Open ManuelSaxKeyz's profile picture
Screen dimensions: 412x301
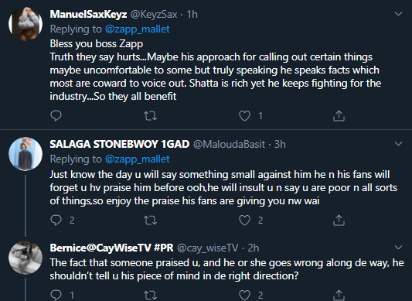tap(26, 24)
